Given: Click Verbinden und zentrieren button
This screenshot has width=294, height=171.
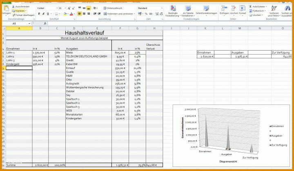Looking at the screenshot, I should 118,14.
